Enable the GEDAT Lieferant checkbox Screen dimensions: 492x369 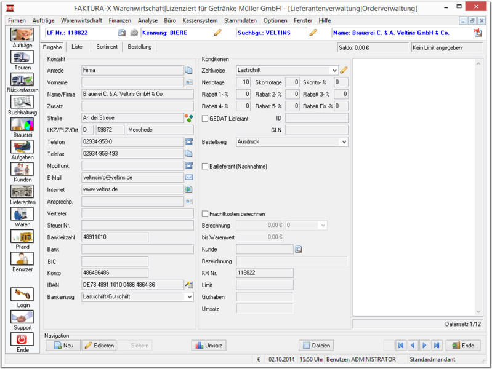click(205, 119)
